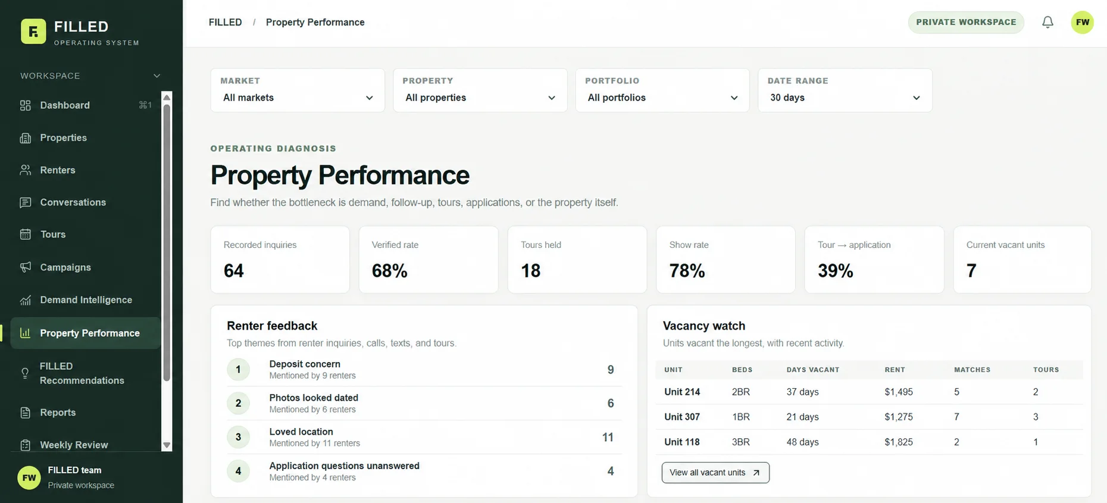Click the FILLED team avatar in sidebar
The image size is (1107, 503).
coord(29,477)
